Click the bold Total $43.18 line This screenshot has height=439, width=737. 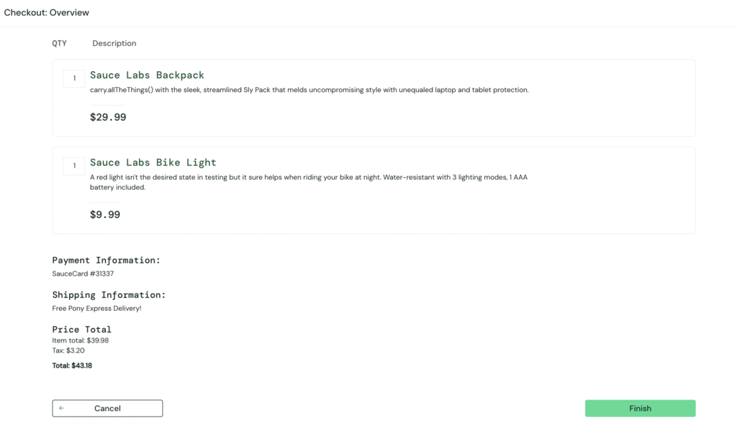[x=72, y=366]
